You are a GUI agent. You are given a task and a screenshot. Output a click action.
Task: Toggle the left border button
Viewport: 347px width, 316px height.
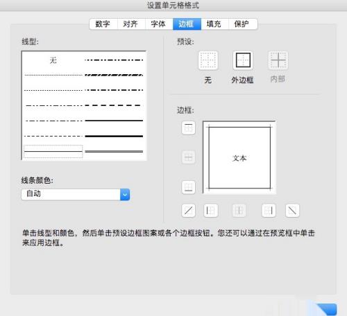click(x=211, y=211)
